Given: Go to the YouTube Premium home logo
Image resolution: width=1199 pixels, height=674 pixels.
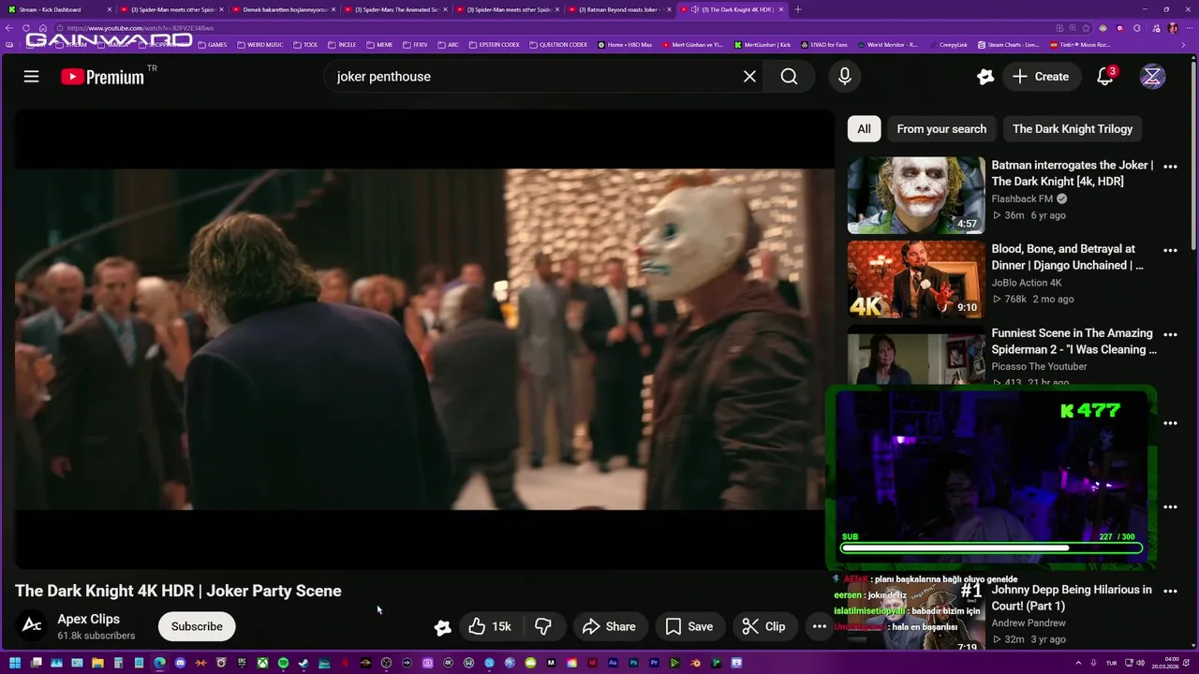Looking at the screenshot, I should tap(103, 77).
